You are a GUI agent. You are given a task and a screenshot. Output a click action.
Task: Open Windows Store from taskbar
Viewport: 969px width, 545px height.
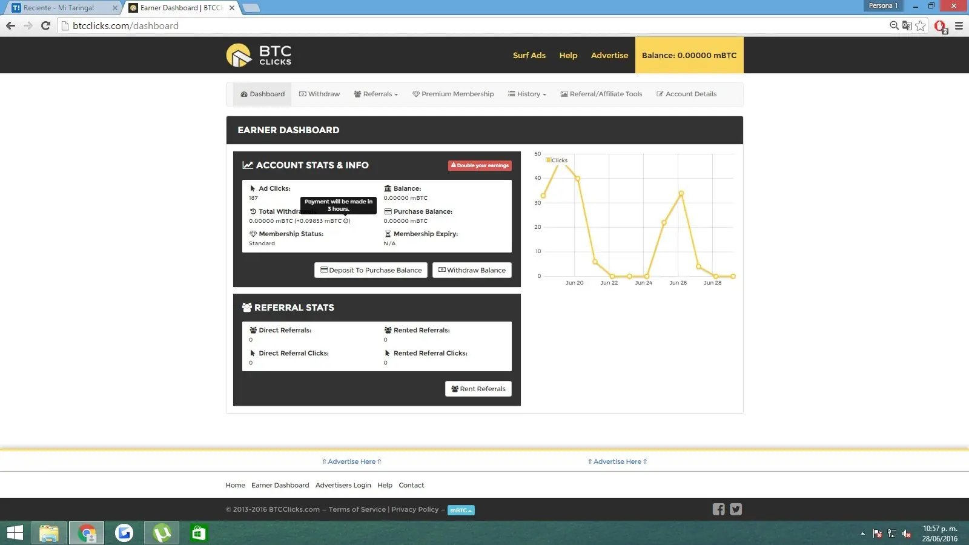(x=198, y=533)
